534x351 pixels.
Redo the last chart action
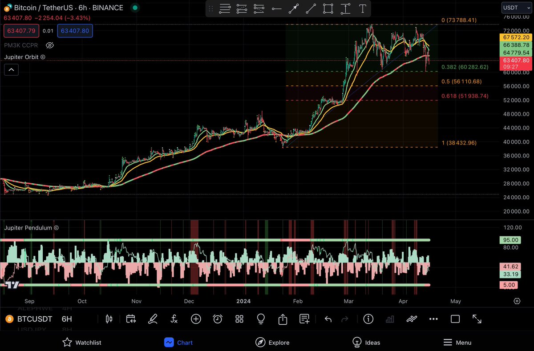[344, 319]
